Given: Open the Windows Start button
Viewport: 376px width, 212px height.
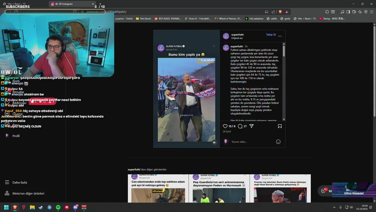Looking at the screenshot, I should tap(6, 207).
